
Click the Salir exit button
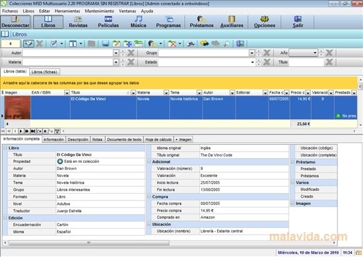tap(298, 22)
